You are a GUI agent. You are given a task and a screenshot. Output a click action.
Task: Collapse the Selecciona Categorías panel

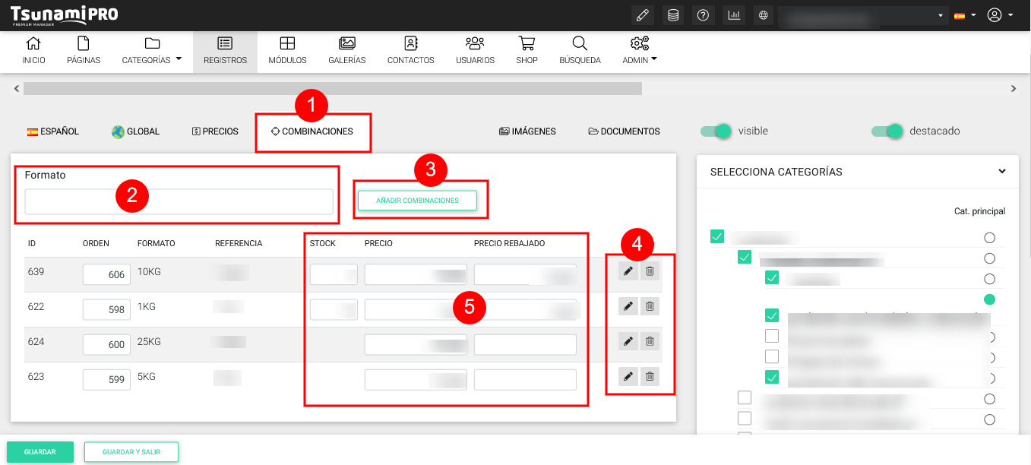(x=1002, y=172)
